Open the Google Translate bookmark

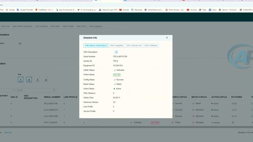pos(25,10)
